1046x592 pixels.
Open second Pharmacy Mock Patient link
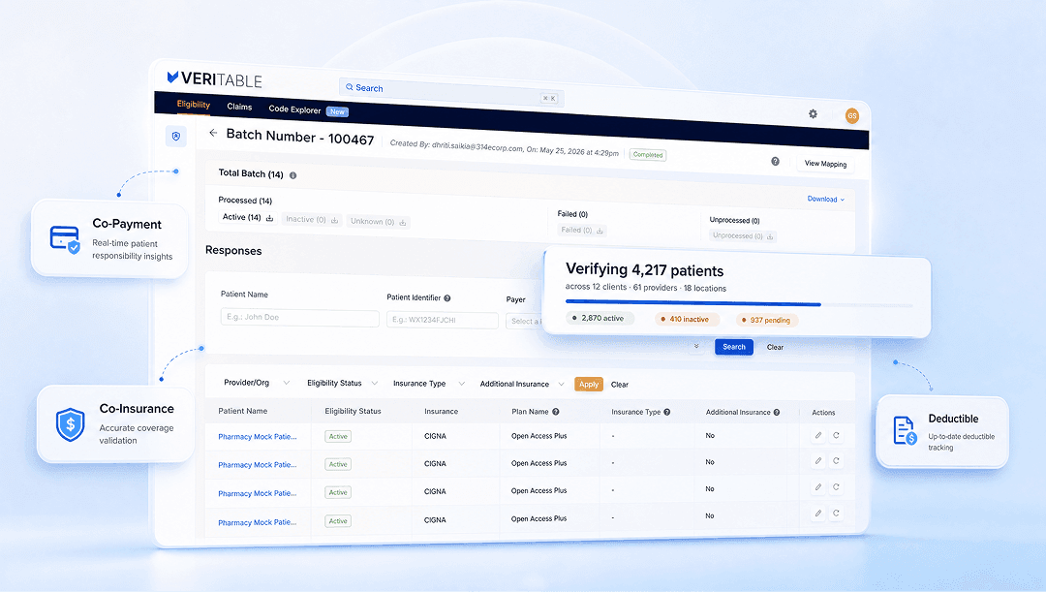pyautogui.click(x=258, y=464)
